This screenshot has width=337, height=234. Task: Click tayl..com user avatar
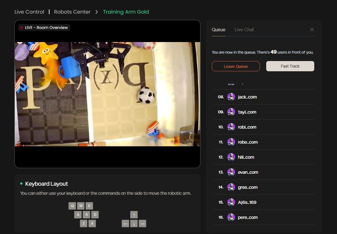pos(231,112)
